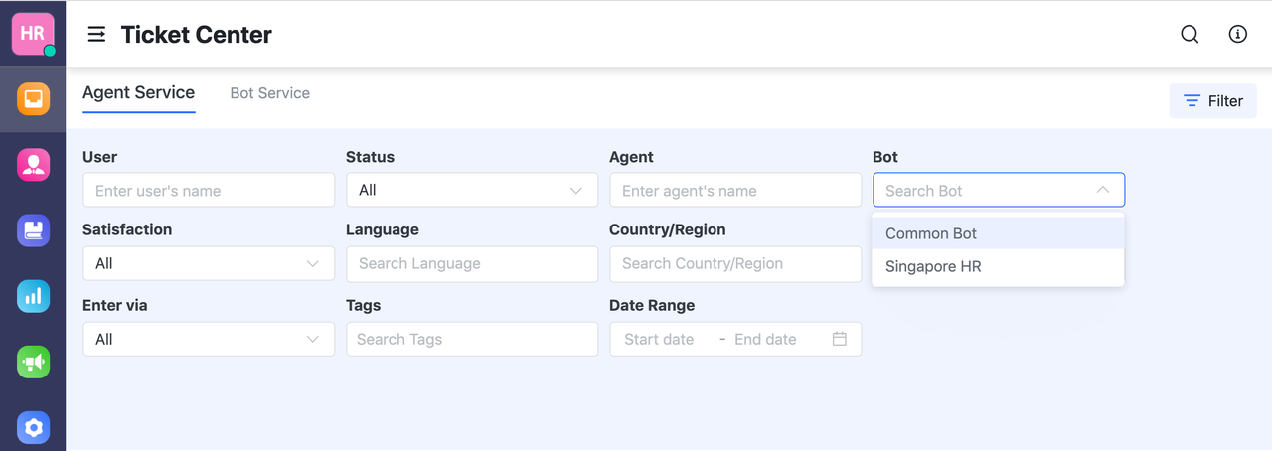Open the blue bar chart statistics icon
1272x451 pixels.
point(33,296)
